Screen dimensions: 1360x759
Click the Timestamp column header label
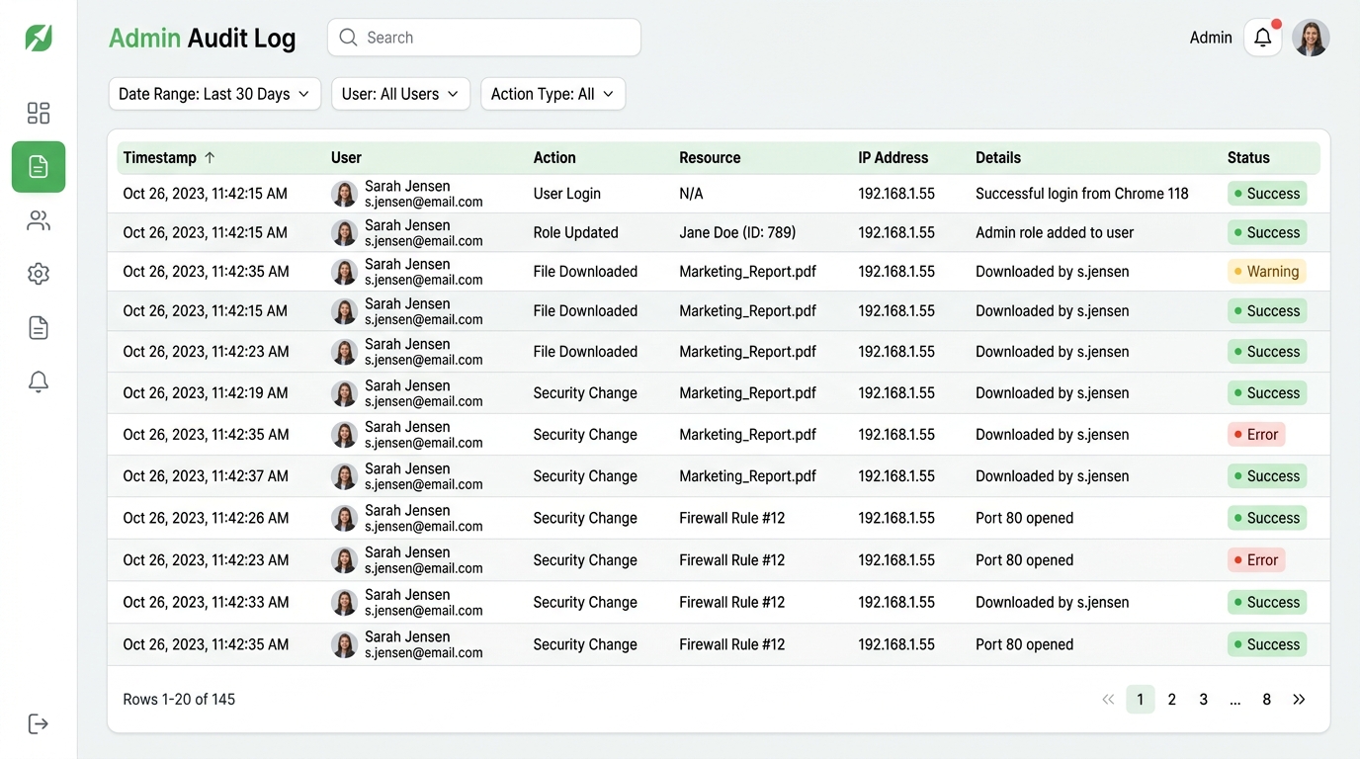point(159,157)
